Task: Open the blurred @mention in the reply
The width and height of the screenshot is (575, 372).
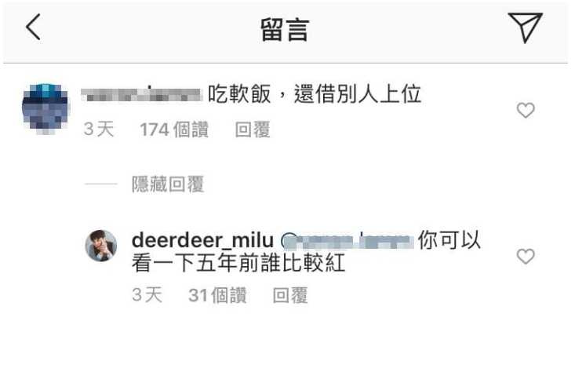Action: [348, 240]
